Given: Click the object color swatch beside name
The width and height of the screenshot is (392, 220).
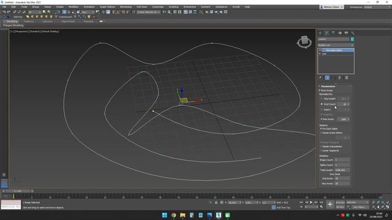Looking at the screenshot, I should click(x=352, y=39).
